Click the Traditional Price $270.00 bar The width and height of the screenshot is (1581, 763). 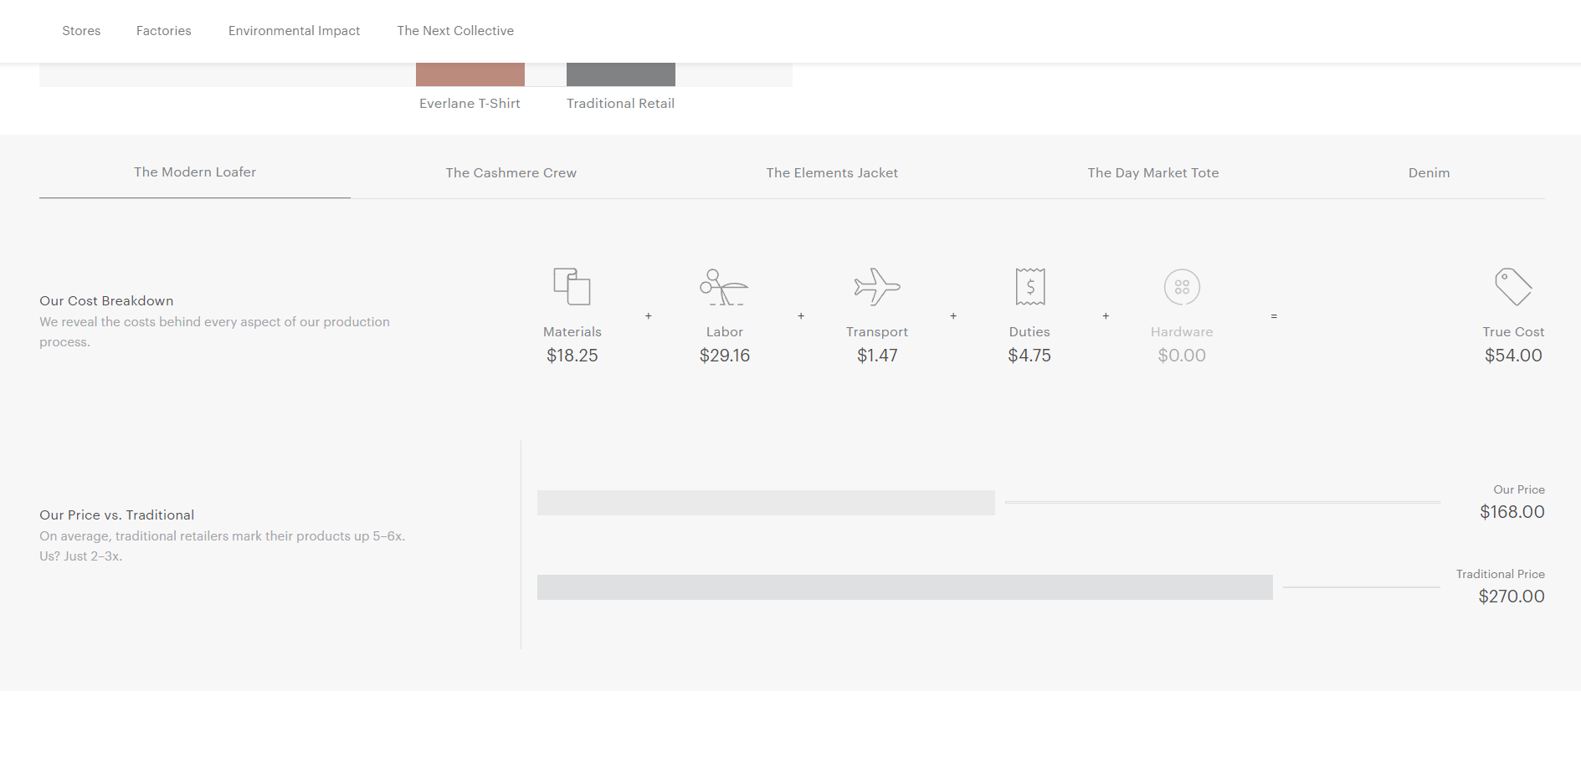tap(904, 587)
